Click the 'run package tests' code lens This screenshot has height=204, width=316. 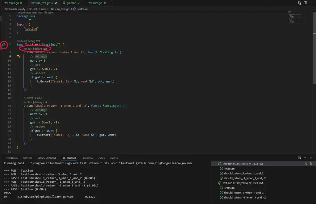coord(27,12)
